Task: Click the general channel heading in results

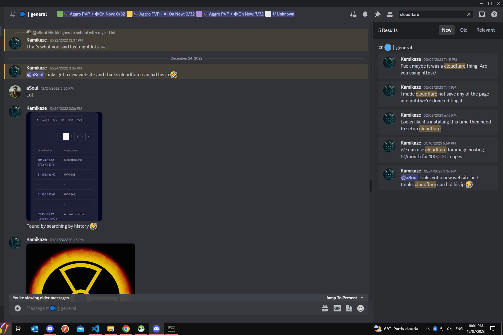Action: pyautogui.click(x=395, y=47)
